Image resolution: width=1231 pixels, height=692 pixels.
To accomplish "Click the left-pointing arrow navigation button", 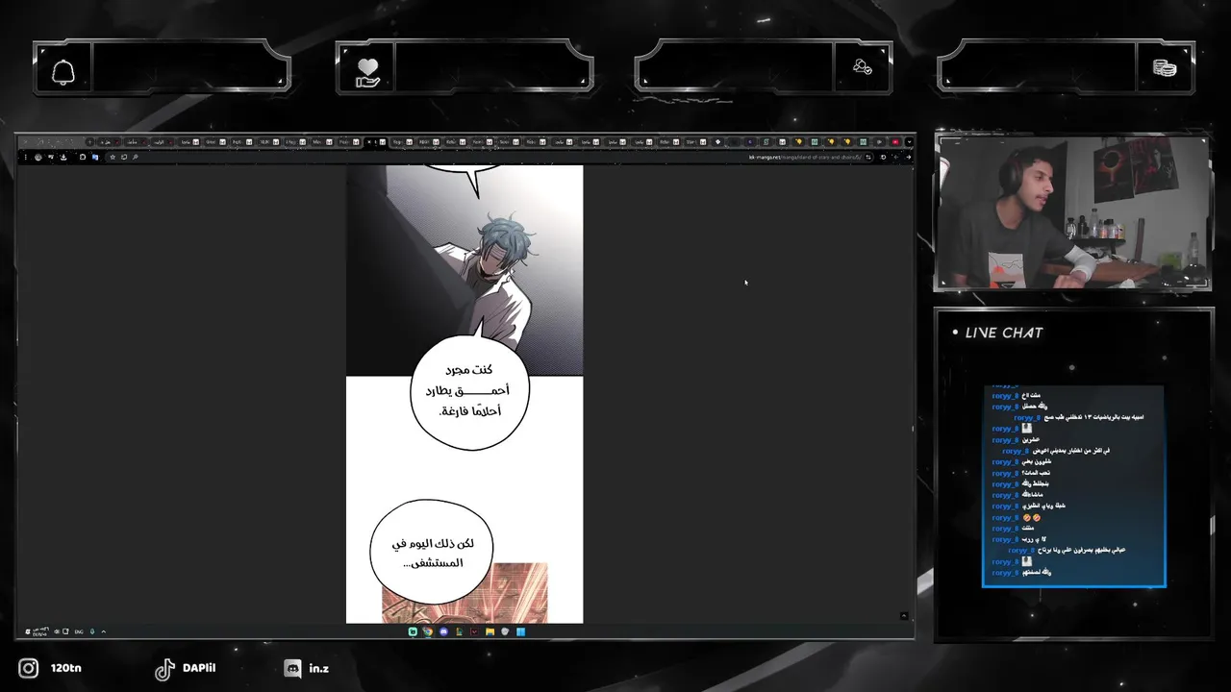I will (895, 157).
